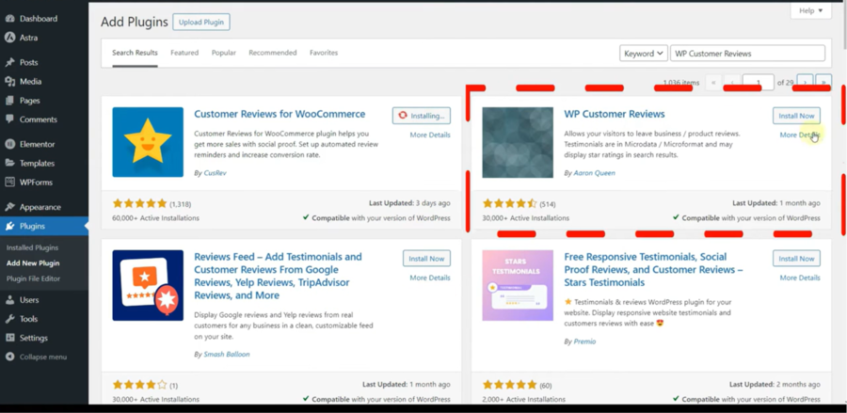Visit author Smash Balloon link
The image size is (847, 413).
tap(226, 354)
